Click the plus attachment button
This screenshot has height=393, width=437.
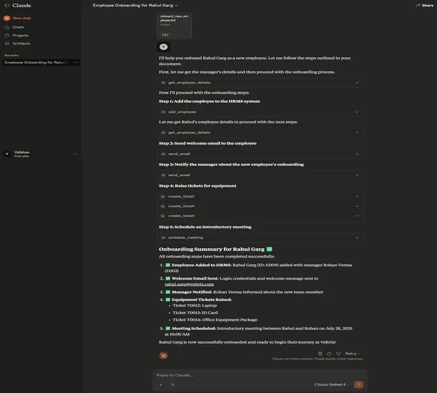click(x=161, y=384)
